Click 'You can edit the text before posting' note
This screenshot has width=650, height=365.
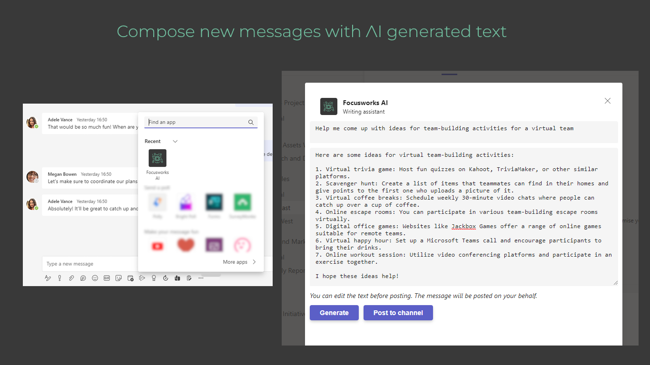tap(423, 296)
